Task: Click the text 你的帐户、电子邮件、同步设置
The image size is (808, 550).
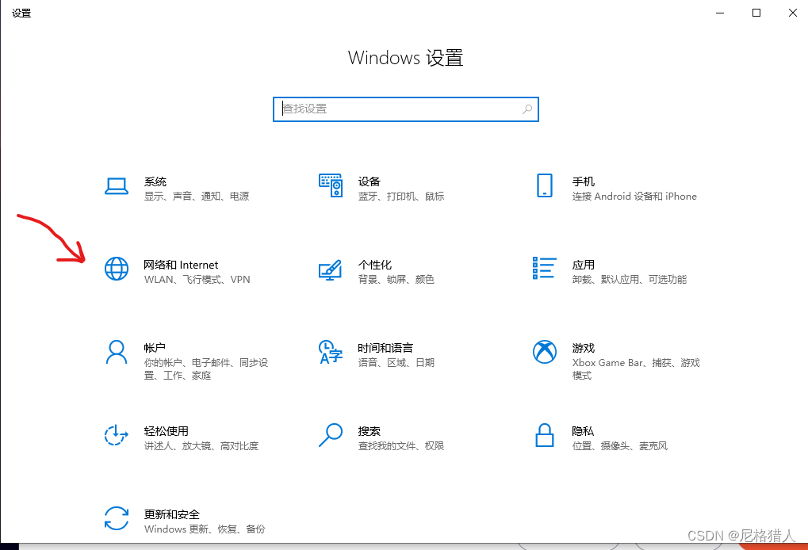Action: coord(206,369)
